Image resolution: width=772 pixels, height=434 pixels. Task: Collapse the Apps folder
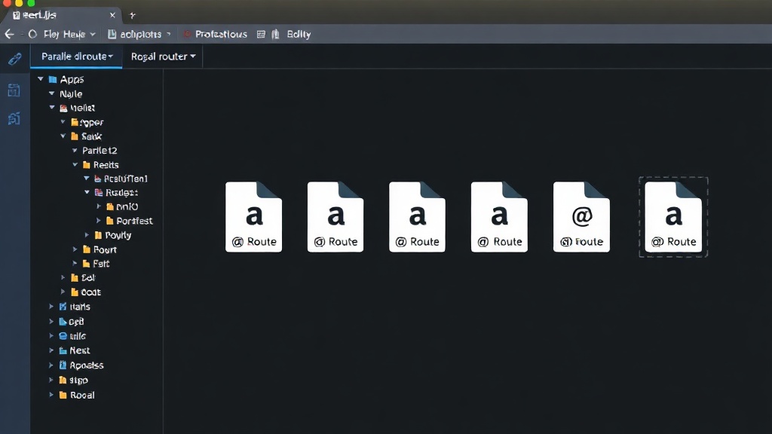coord(41,78)
